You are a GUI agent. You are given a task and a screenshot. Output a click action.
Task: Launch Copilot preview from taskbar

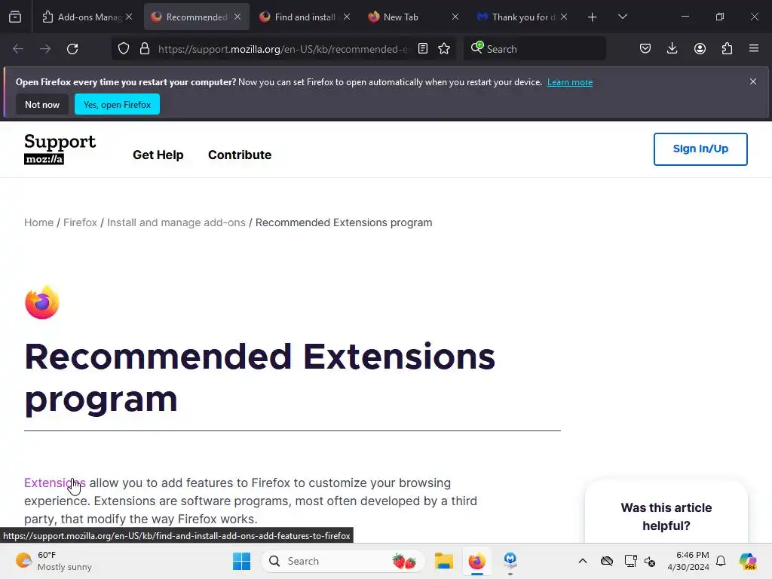(x=748, y=561)
